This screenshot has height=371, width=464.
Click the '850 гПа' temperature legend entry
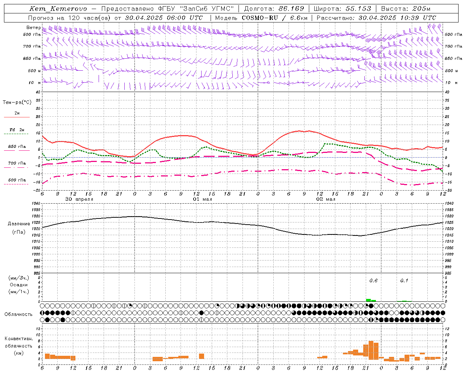(17, 147)
